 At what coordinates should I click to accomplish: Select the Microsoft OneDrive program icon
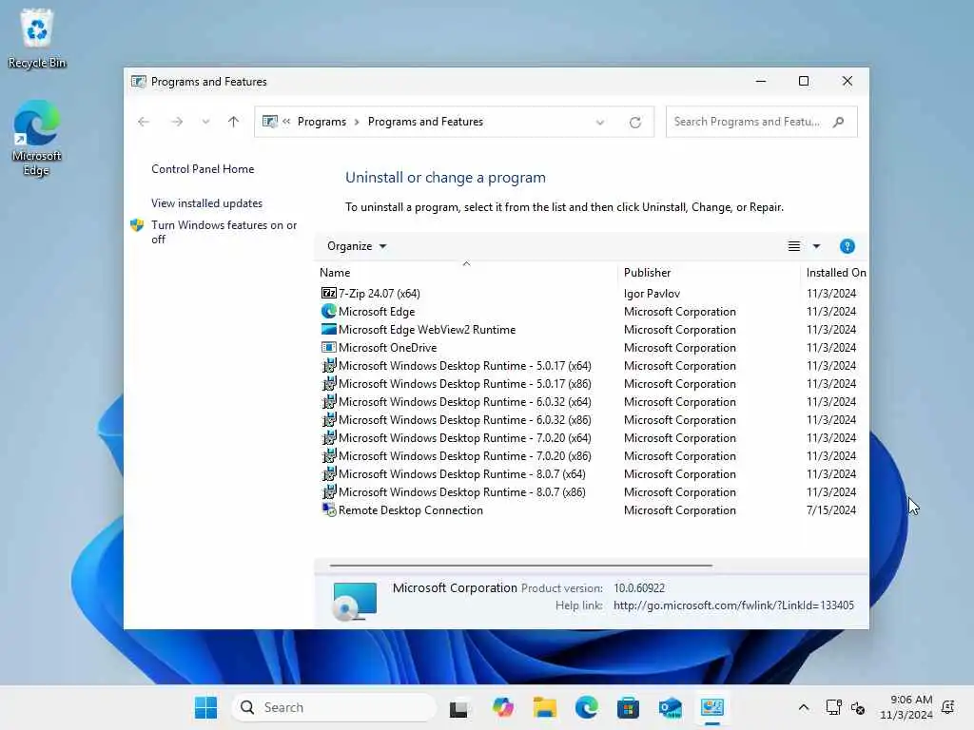328,347
